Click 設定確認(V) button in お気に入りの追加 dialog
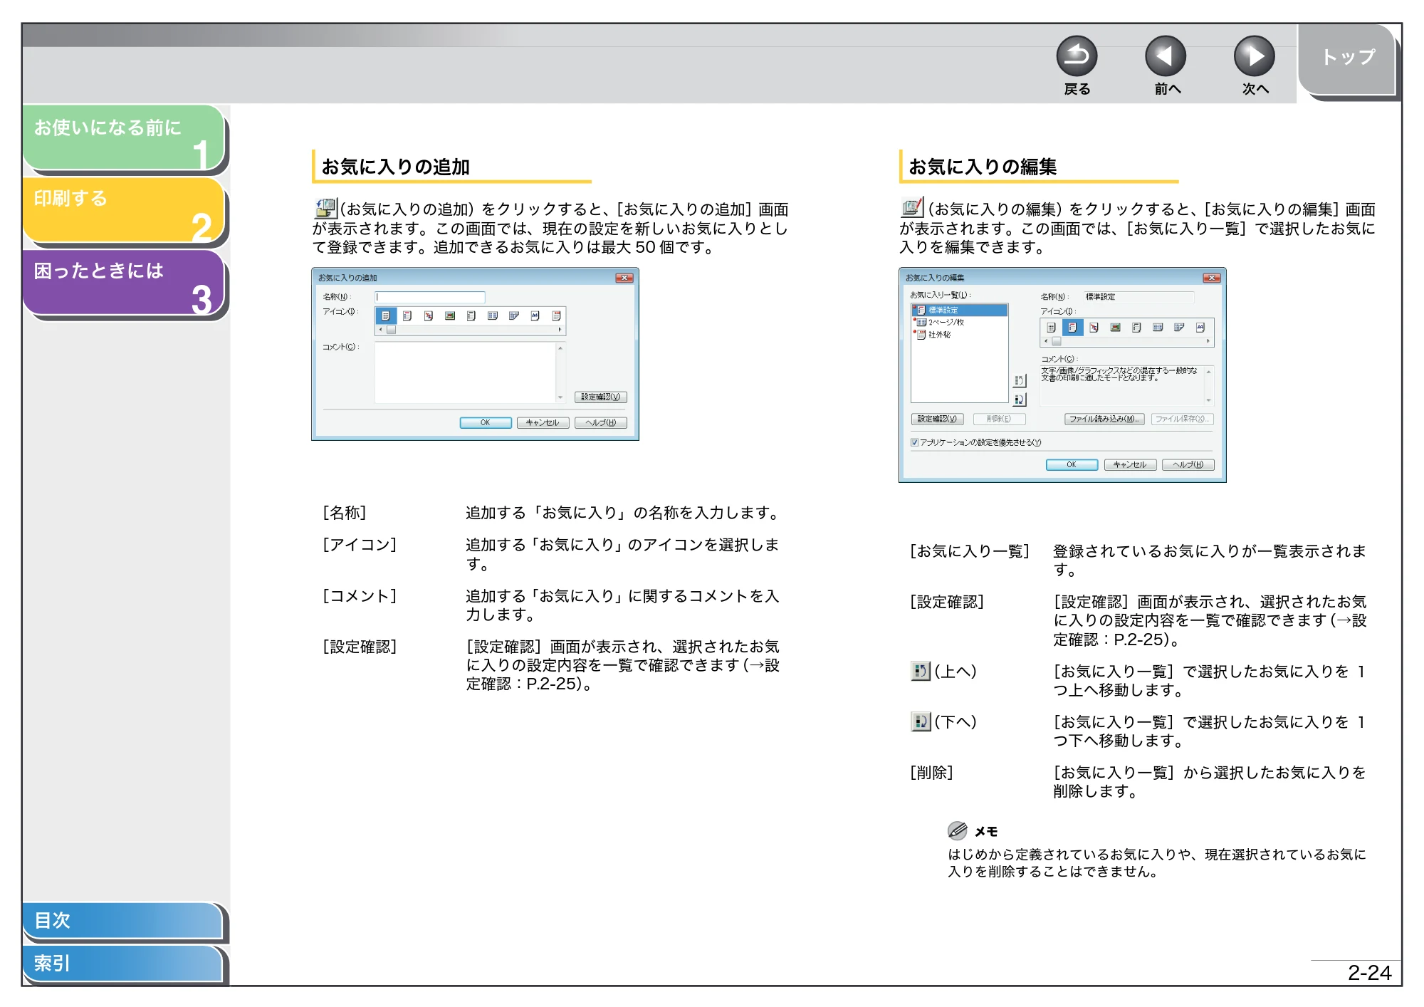The height and width of the screenshot is (1007, 1424). click(600, 397)
